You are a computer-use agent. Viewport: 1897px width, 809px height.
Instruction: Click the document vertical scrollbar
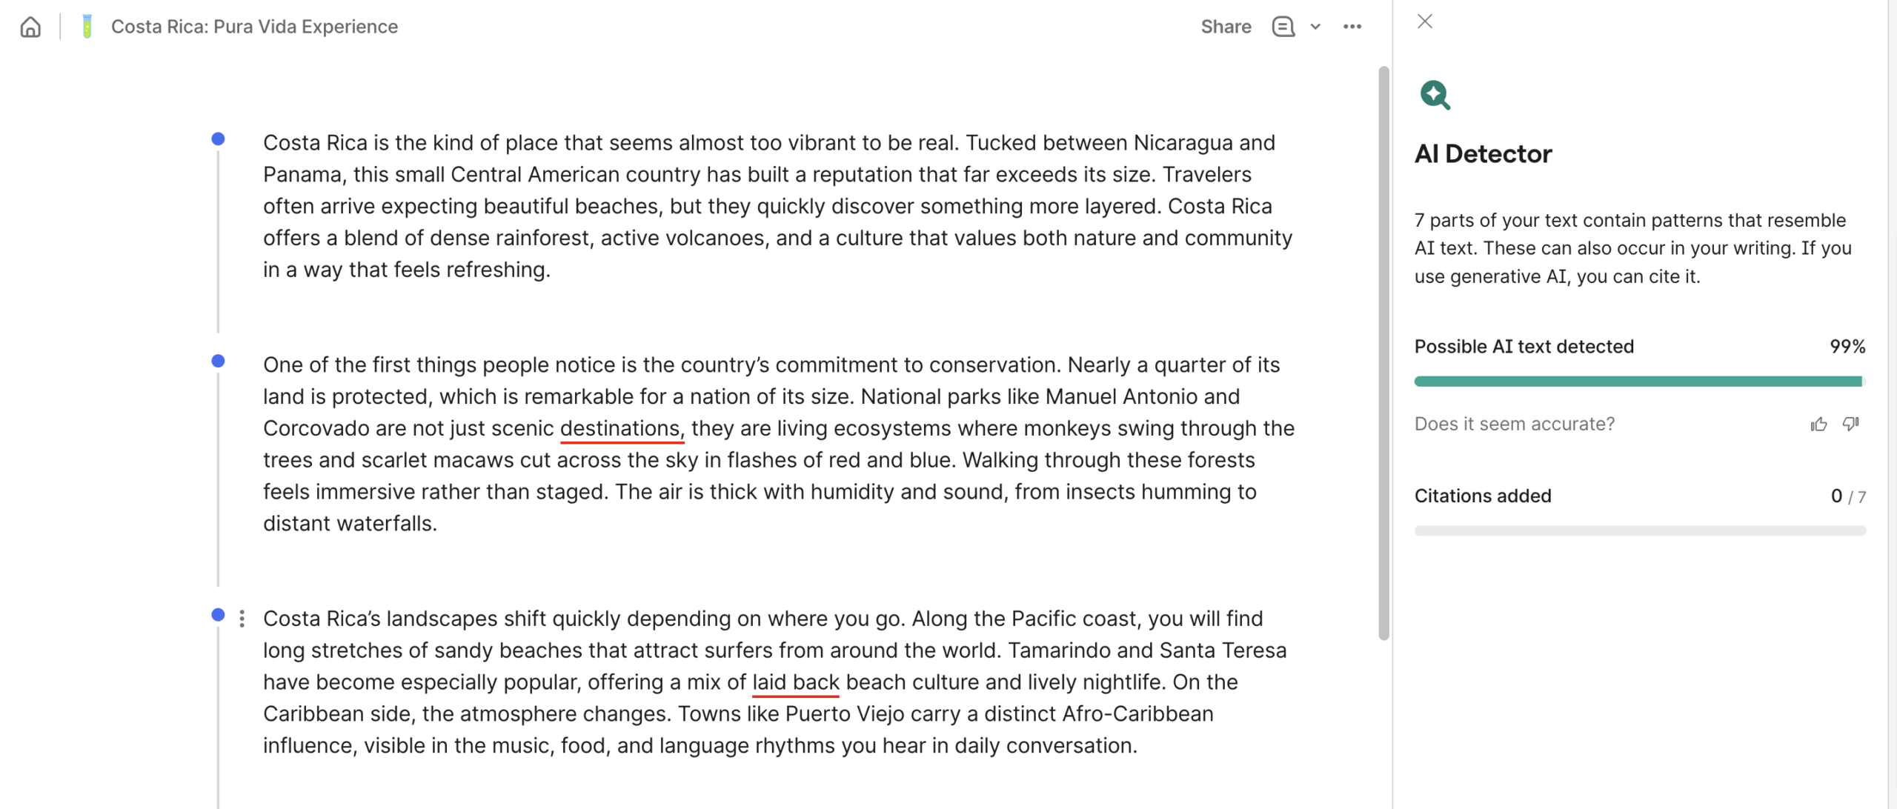pos(1383,353)
